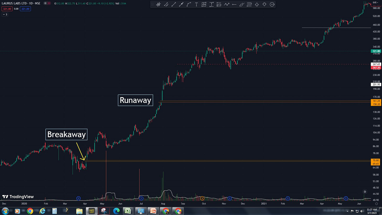
Task: Open the volume control in system tray
Action: (x=362, y=211)
